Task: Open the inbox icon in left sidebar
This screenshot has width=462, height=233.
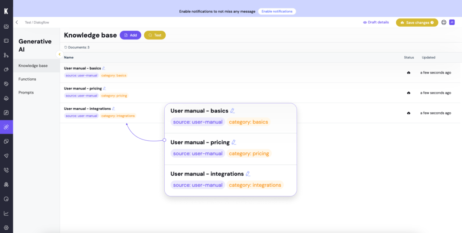Action: [x=6, y=26]
